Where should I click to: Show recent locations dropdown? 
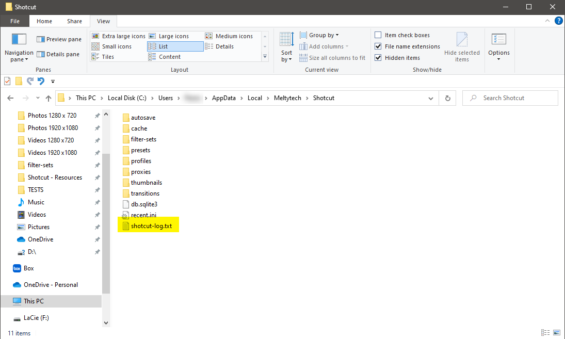[x=38, y=98]
